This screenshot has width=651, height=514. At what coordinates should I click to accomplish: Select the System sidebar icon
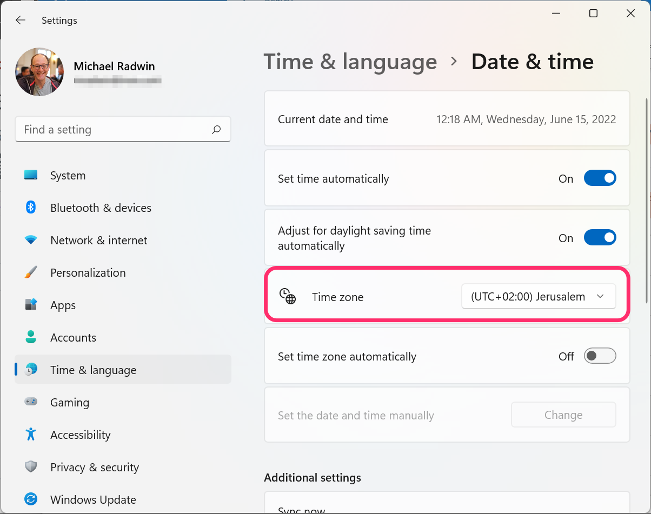click(31, 175)
